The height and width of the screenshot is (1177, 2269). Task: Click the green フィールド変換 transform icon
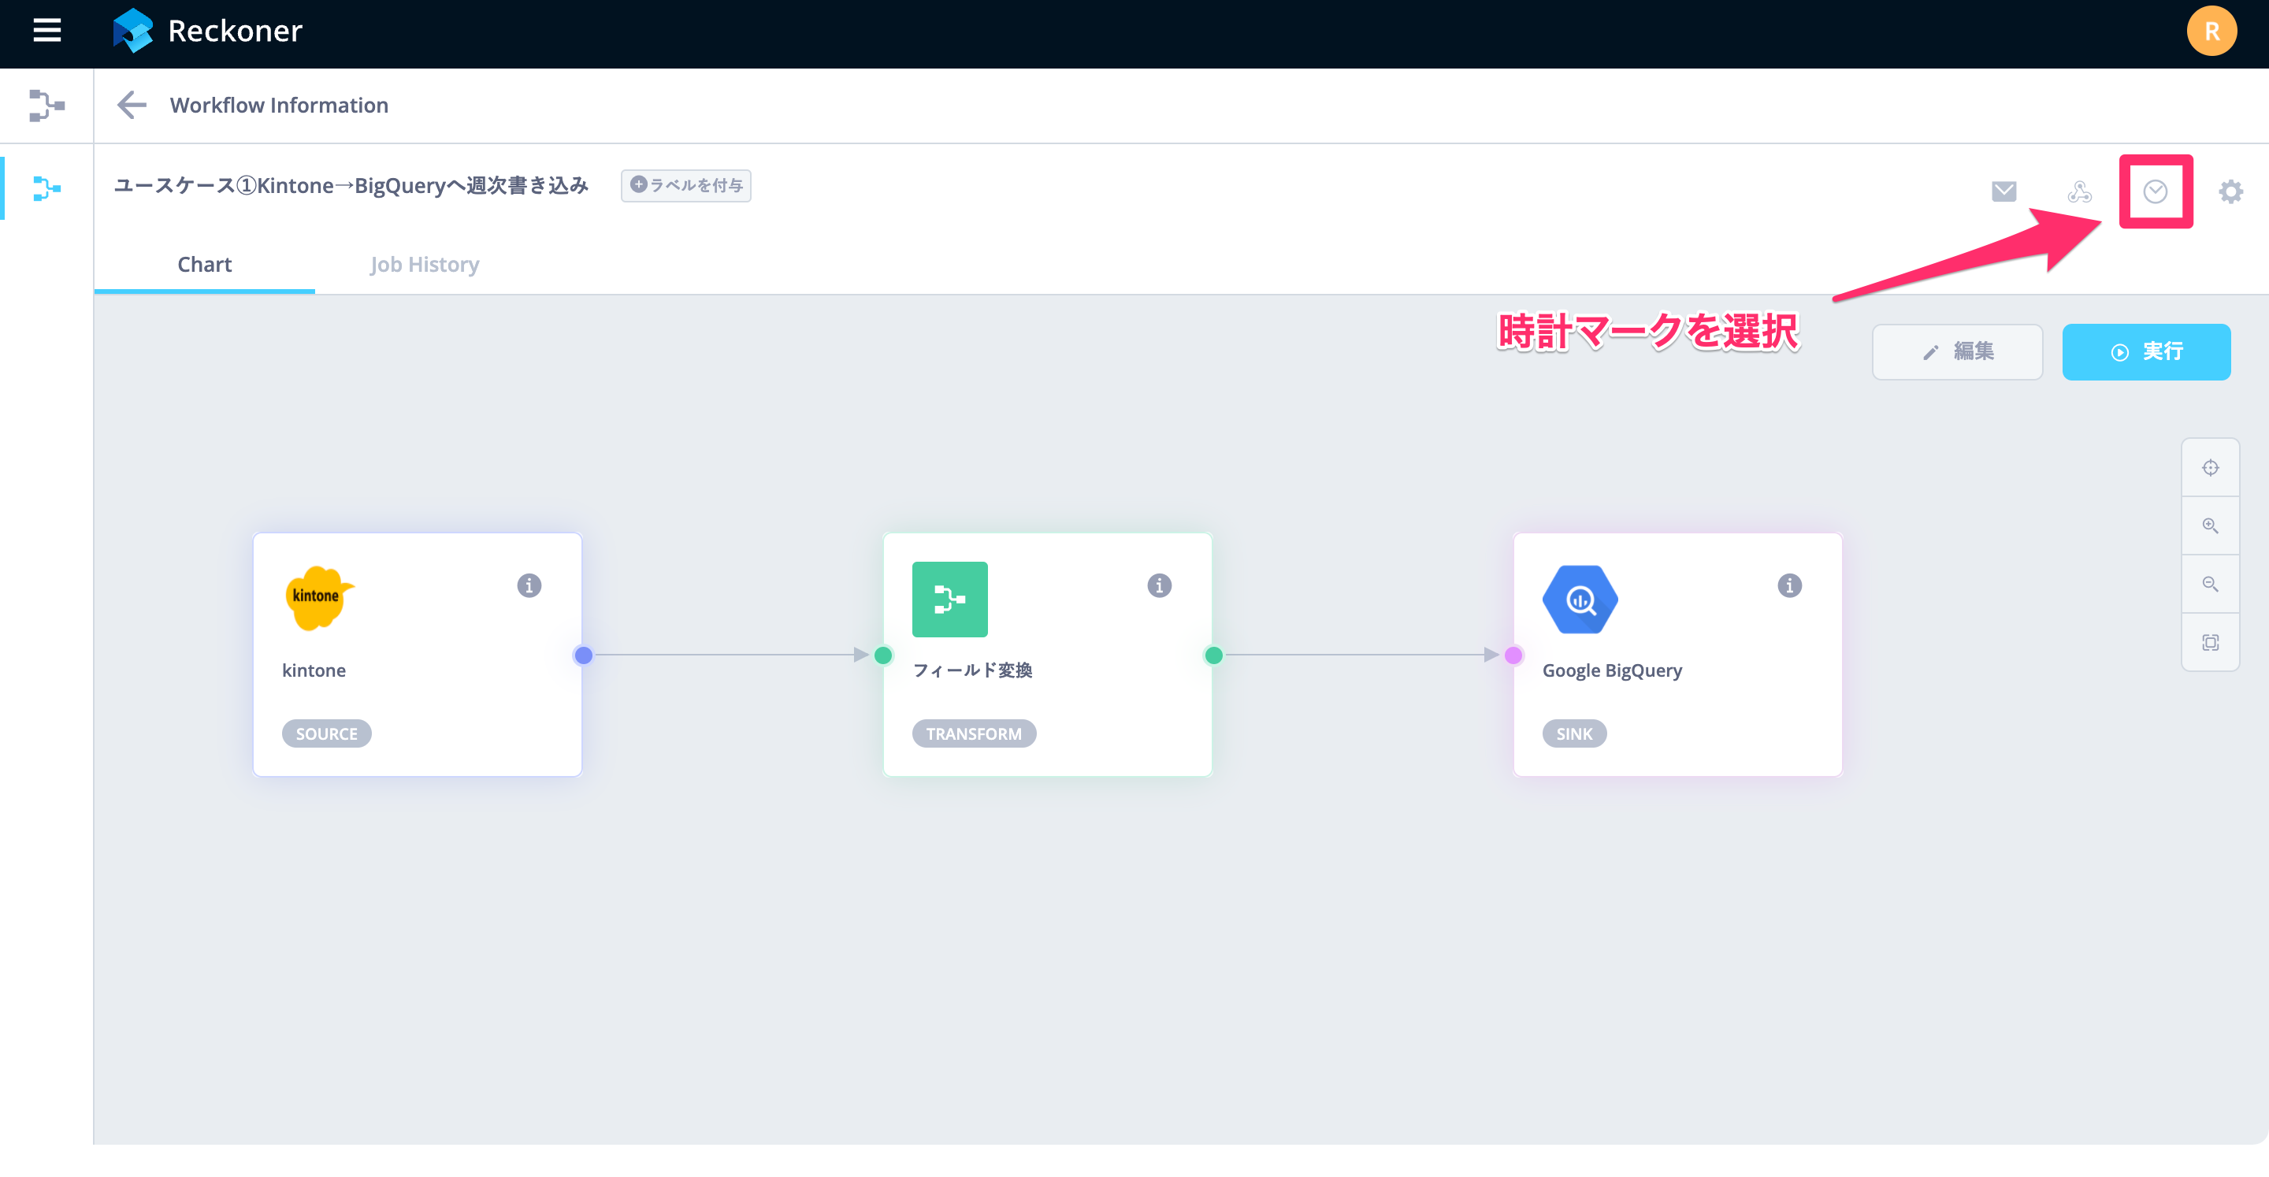click(949, 599)
